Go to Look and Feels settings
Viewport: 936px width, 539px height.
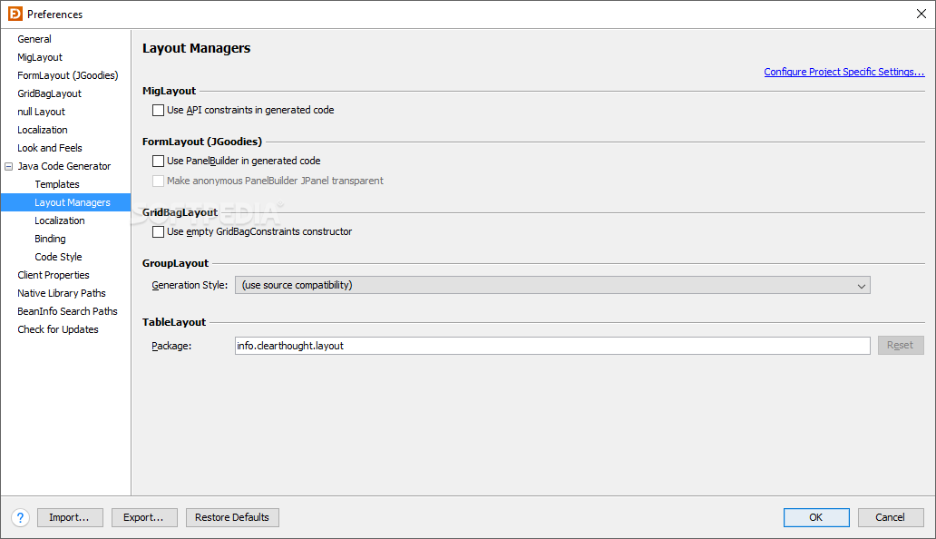tap(50, 148)
